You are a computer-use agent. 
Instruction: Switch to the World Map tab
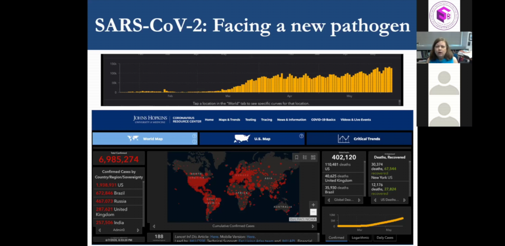[x=145, y=138]
